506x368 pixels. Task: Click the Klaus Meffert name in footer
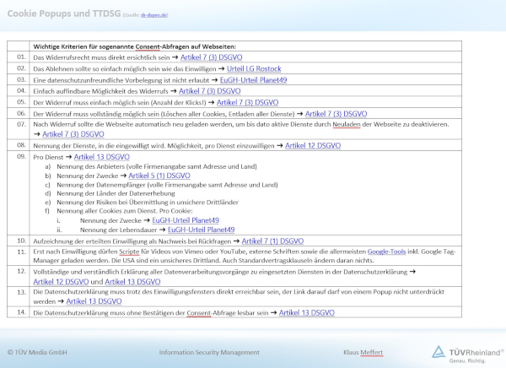(x=363, y=351)
